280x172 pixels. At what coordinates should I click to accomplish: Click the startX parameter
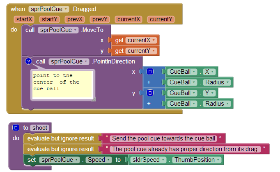(24, 19)
